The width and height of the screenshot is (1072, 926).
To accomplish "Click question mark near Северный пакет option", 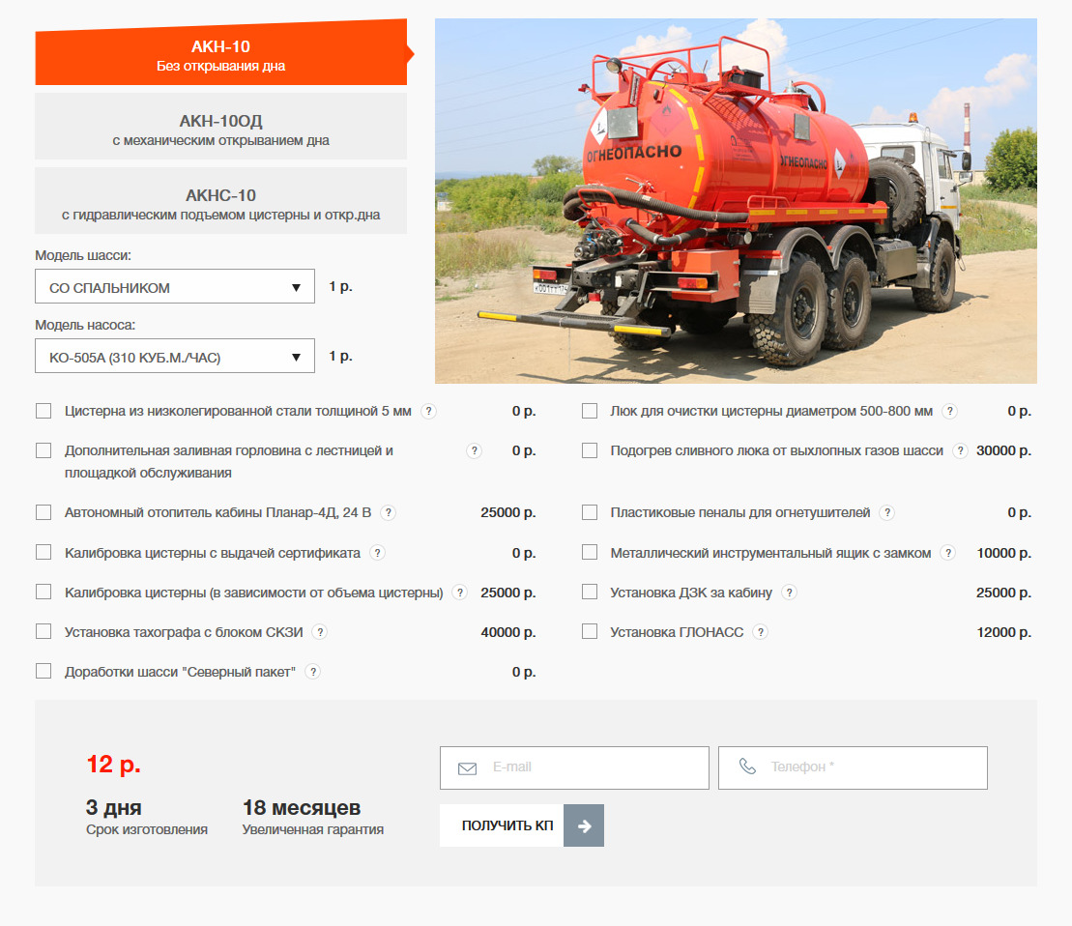I will tap(312, 672).
